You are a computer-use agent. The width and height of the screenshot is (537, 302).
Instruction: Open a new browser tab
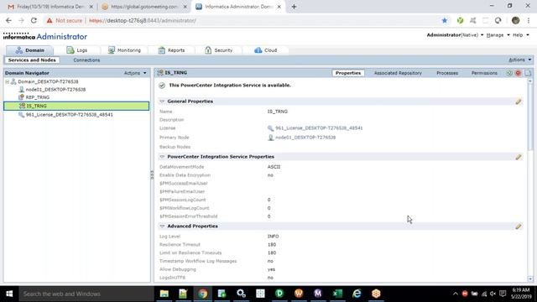tap(294, 7)
